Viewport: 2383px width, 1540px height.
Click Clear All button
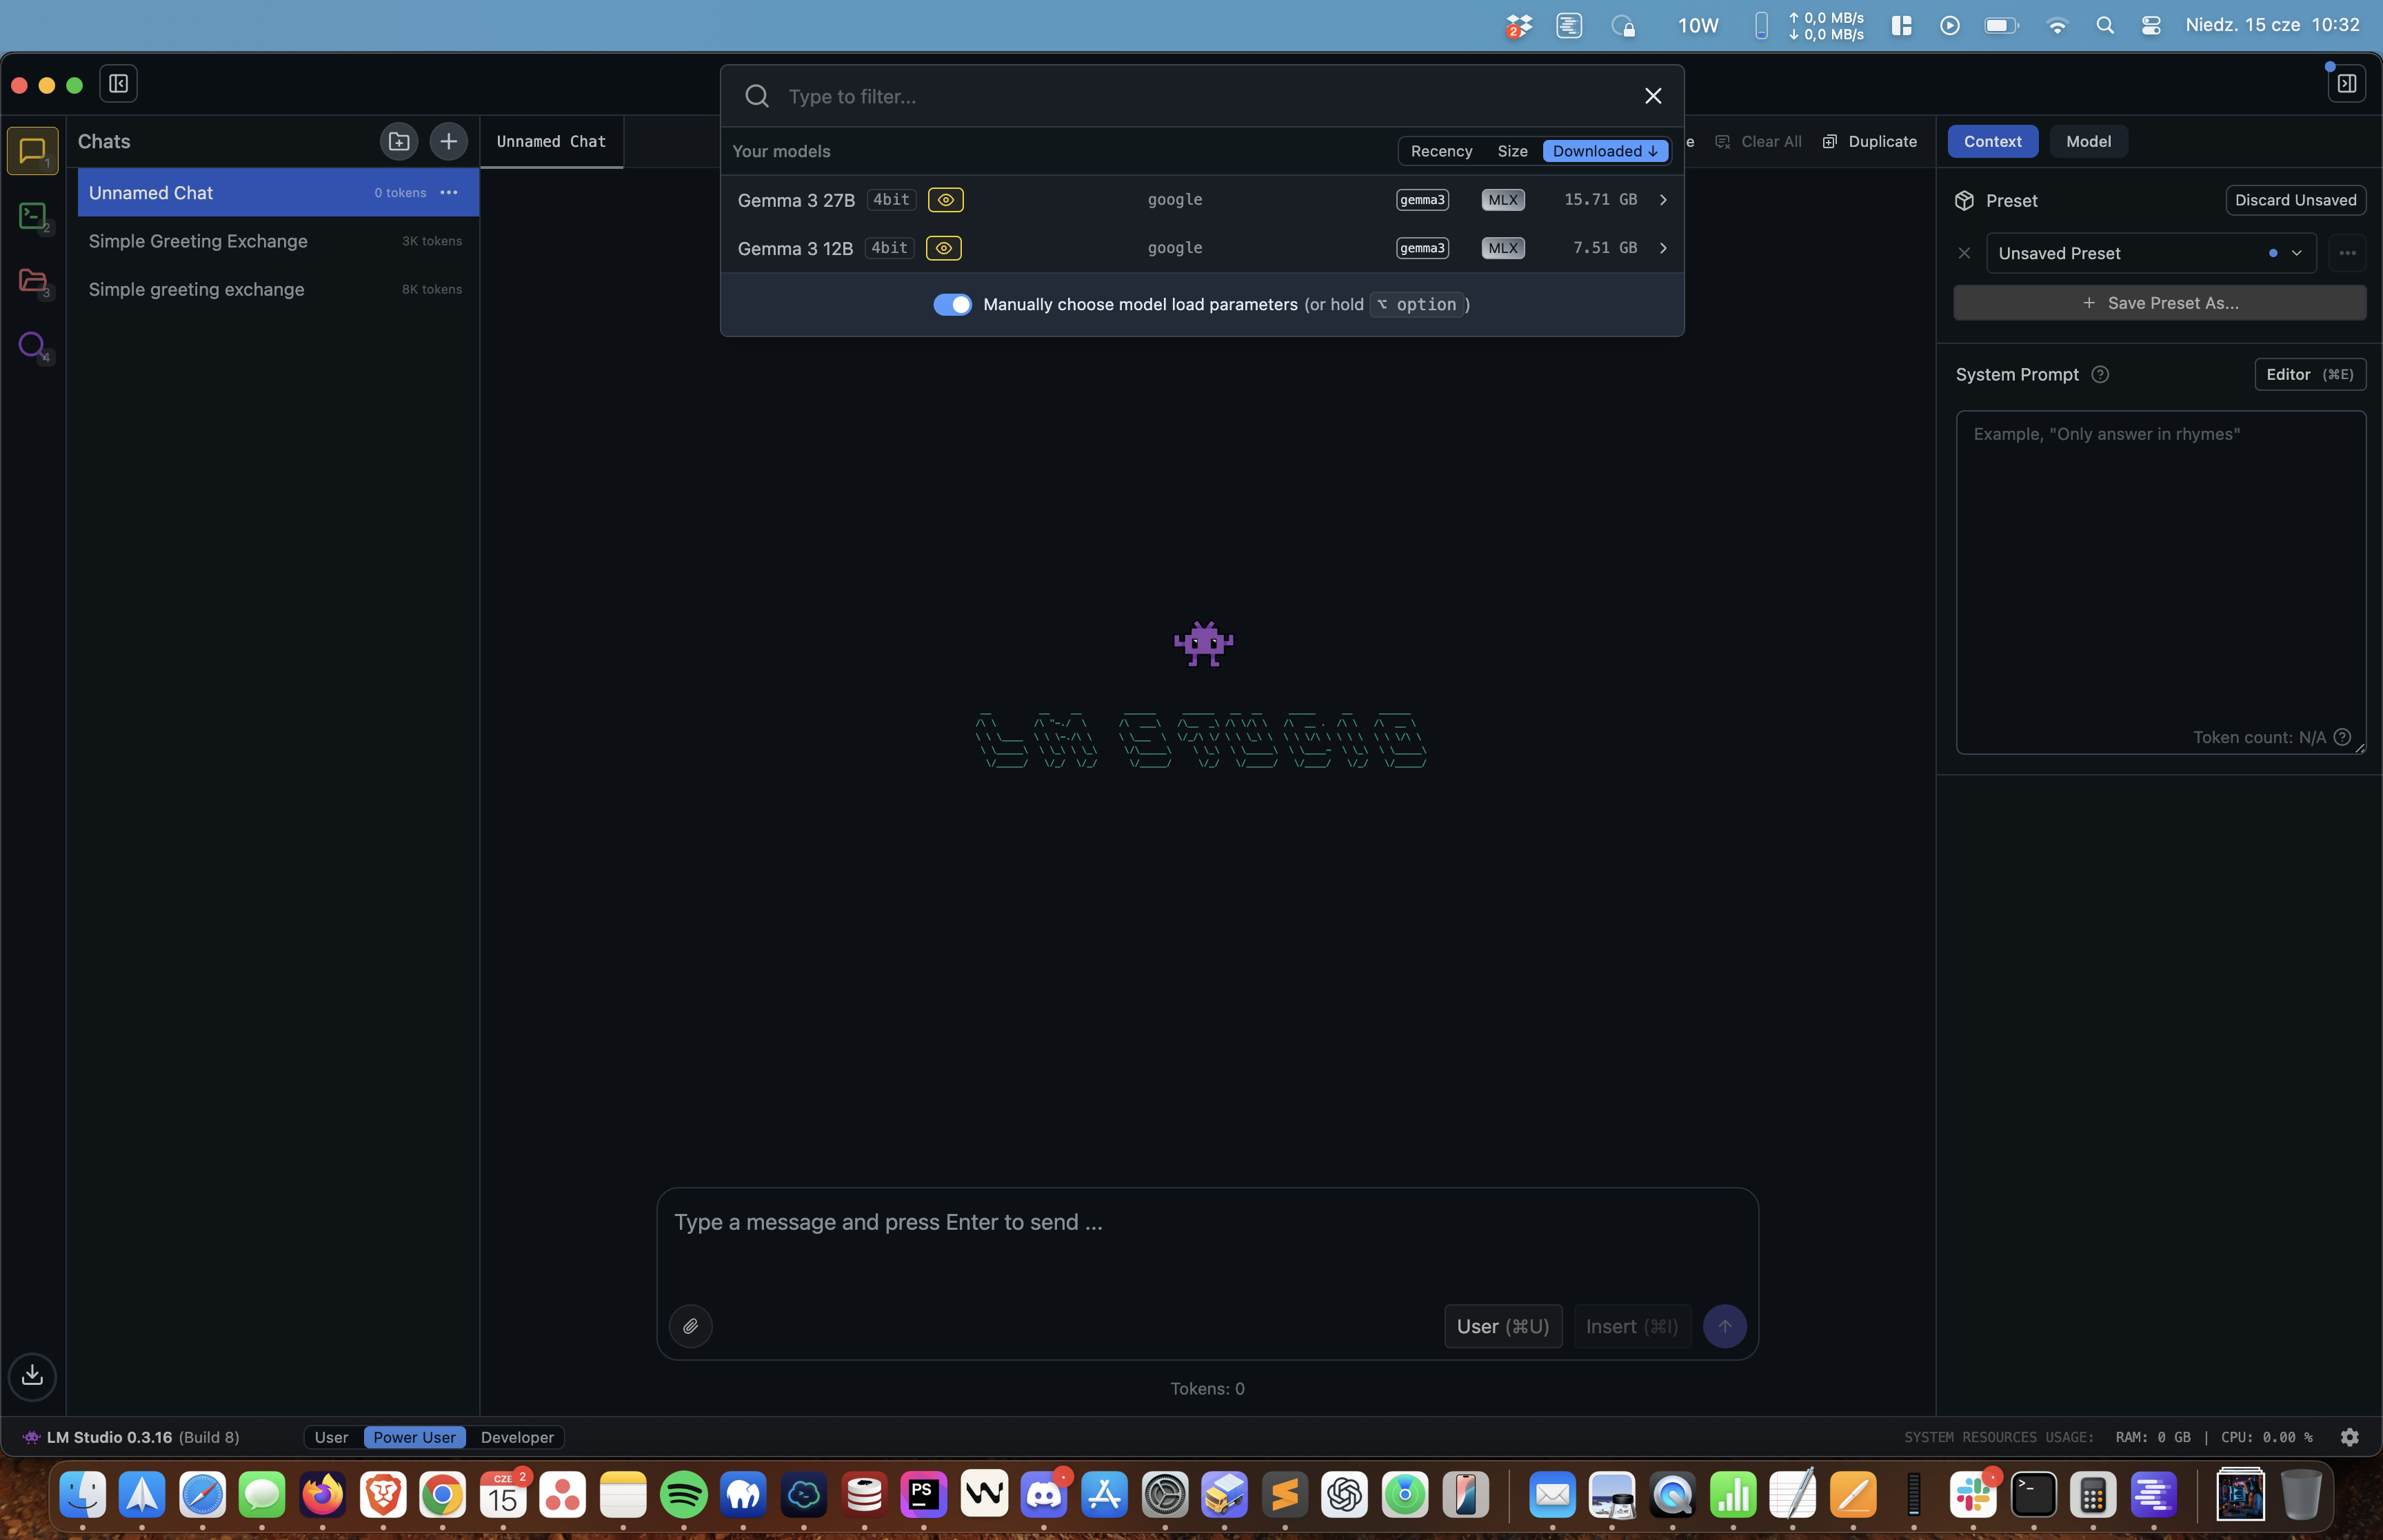1758,141
